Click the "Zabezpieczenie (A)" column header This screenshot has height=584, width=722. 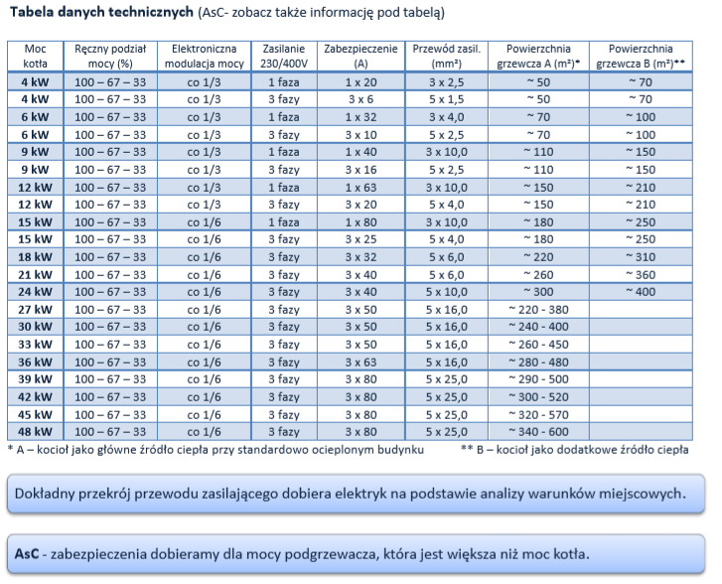tap(361, 56)
